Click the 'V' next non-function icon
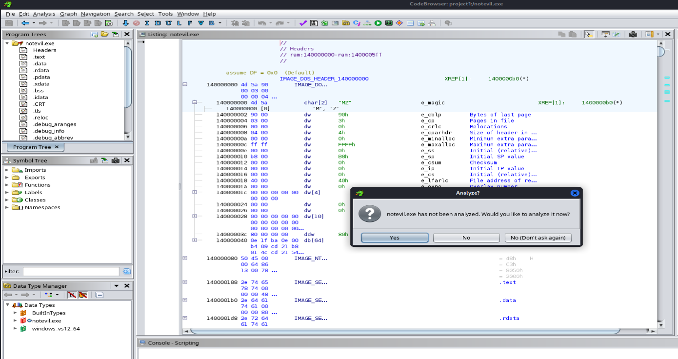This screenshot has height=359, width=678. 200,23
